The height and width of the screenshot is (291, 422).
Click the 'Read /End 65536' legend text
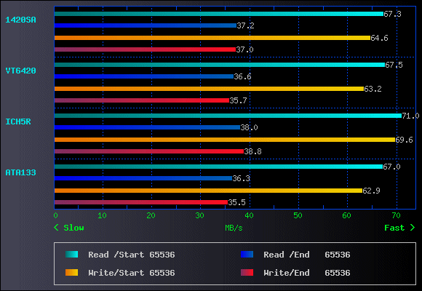tap(307, 255)
